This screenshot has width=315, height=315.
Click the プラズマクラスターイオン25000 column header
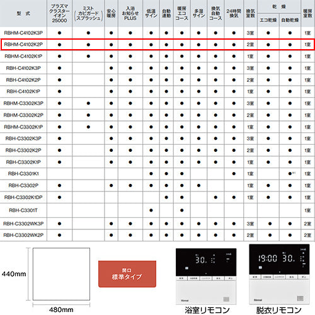pyautogui.click(x=59, y=13)
